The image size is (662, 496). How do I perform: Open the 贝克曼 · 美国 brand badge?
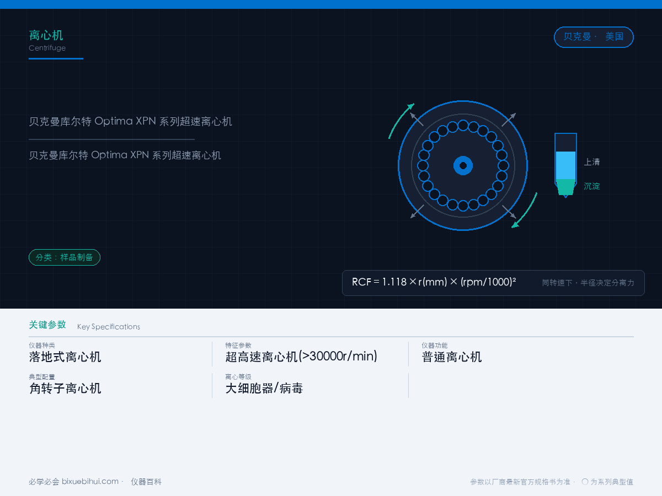click(x=594, y=37)
